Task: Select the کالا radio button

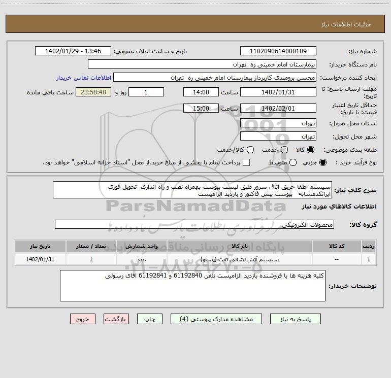Action: point(311,150)
